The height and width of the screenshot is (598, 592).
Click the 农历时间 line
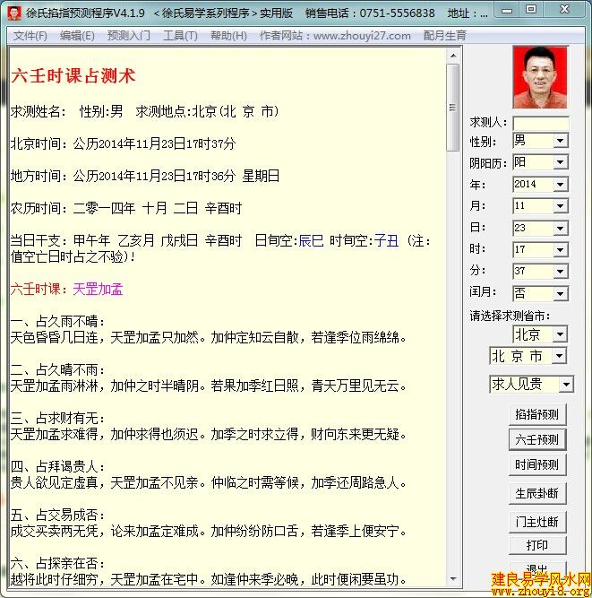[126, 208]
